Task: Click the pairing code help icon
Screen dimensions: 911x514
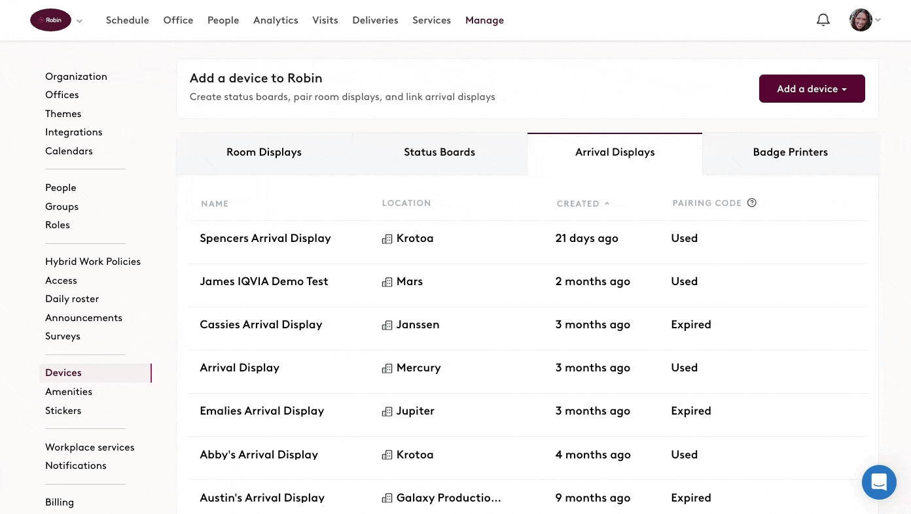Action: (752, 203)
